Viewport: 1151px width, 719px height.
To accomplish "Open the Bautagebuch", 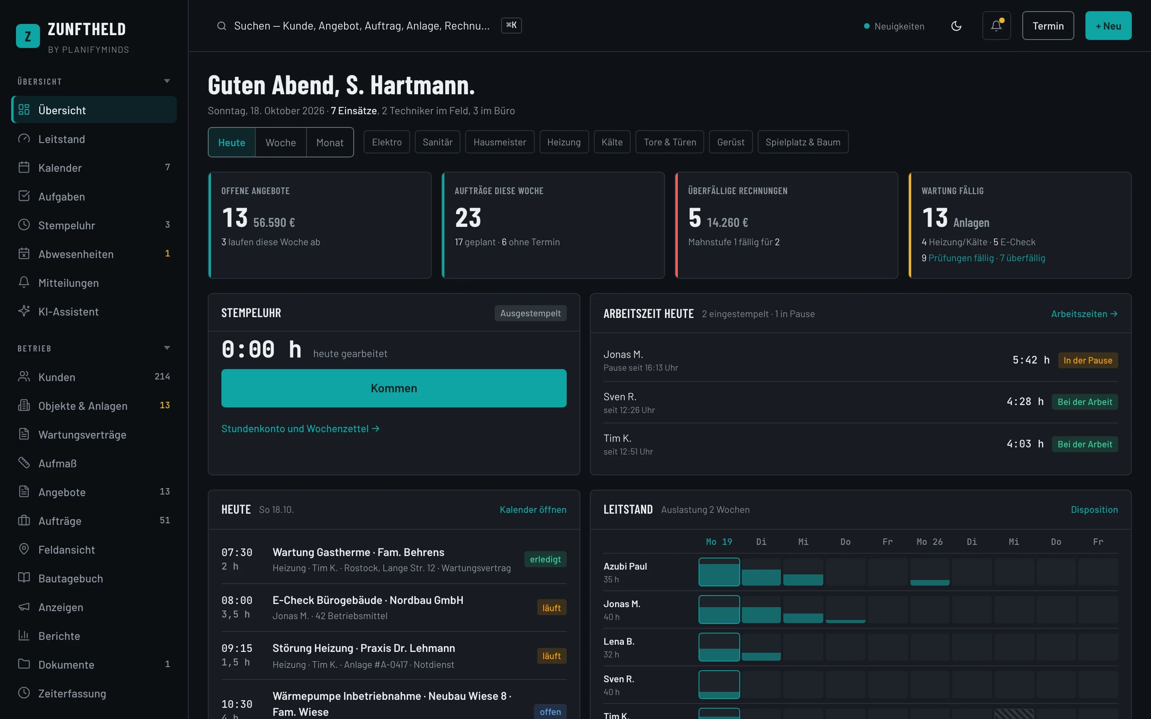I will [94, 578].
